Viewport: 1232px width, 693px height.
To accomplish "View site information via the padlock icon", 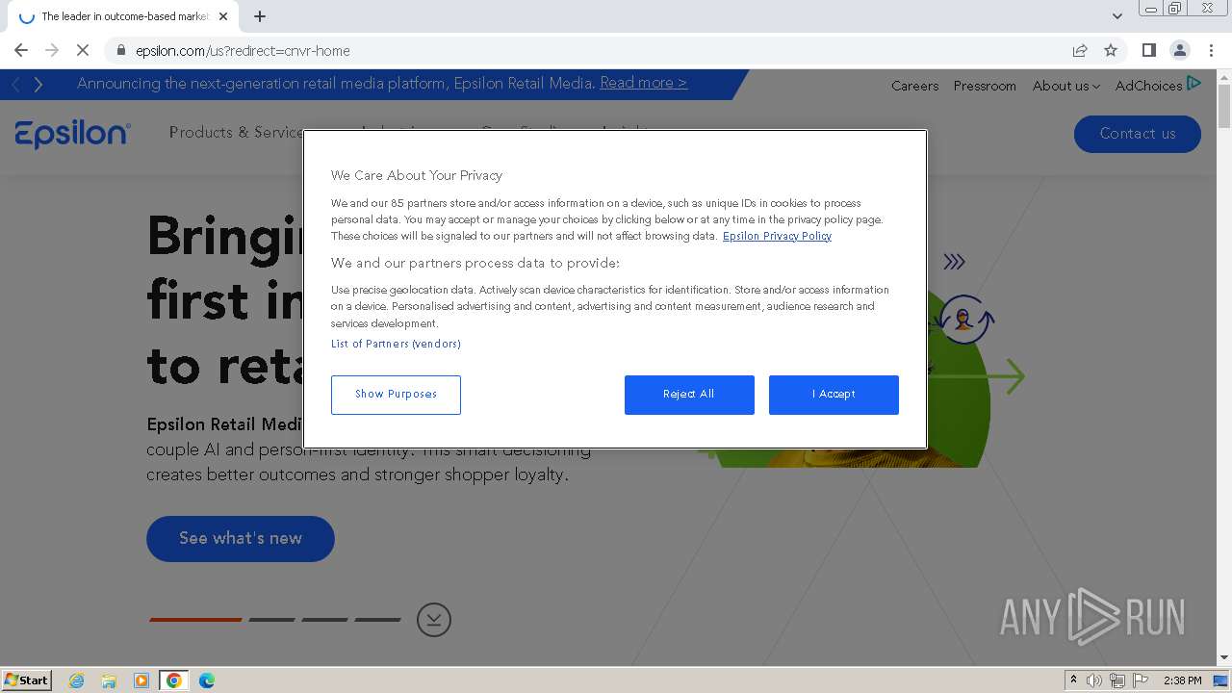I will [121, 50].
